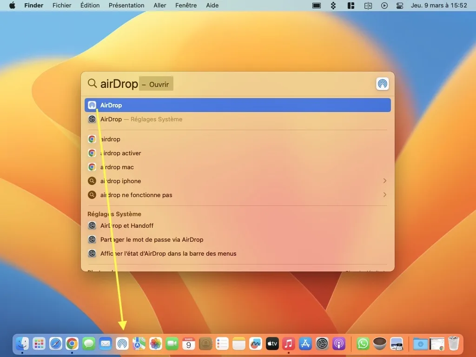Open the Aller menu
Viewport: 476px width, 357px height.
click(159, 5)
